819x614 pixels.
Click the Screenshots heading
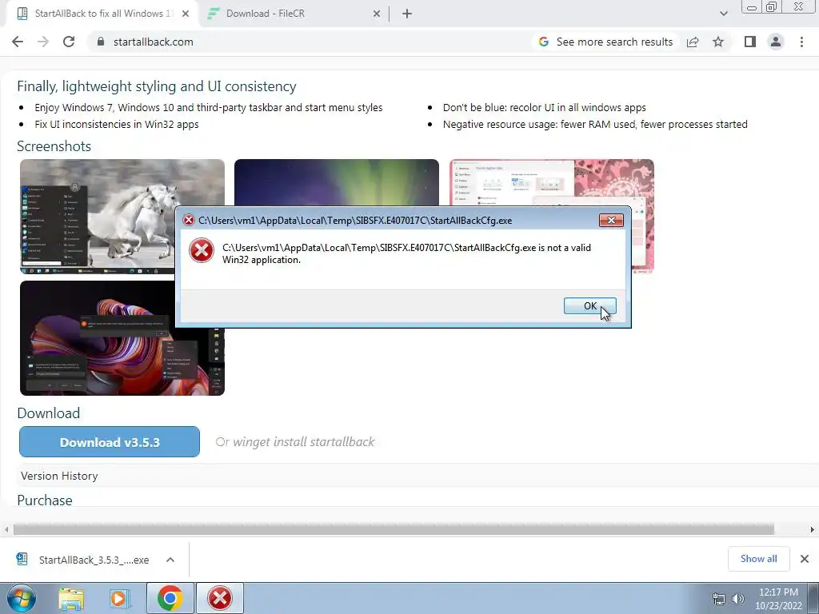click(54, 146)
